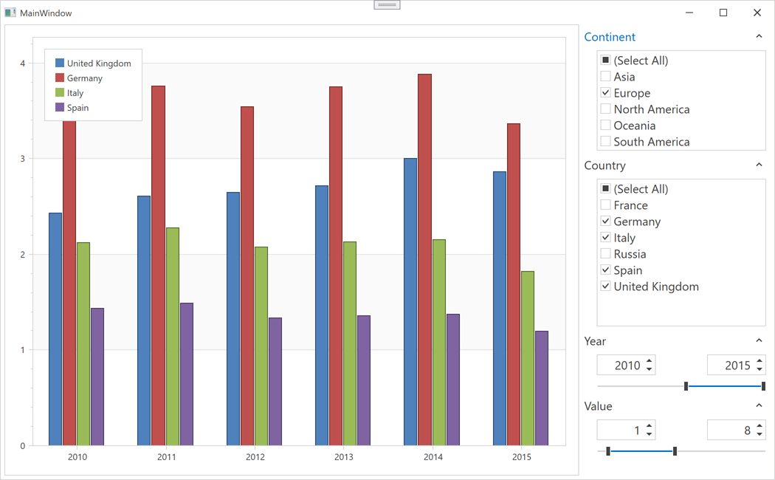Increase the maximum value 8 spinner
The image size is (775, 480).
(759, 425)
